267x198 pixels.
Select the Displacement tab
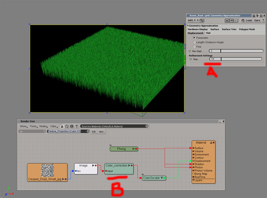coord(195,33)
